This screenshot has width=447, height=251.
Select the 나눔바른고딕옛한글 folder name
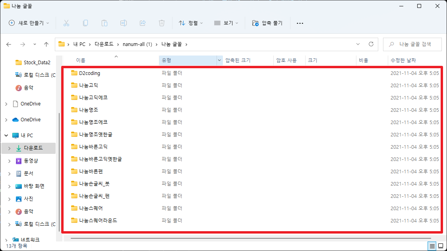(x=101, y=159)
